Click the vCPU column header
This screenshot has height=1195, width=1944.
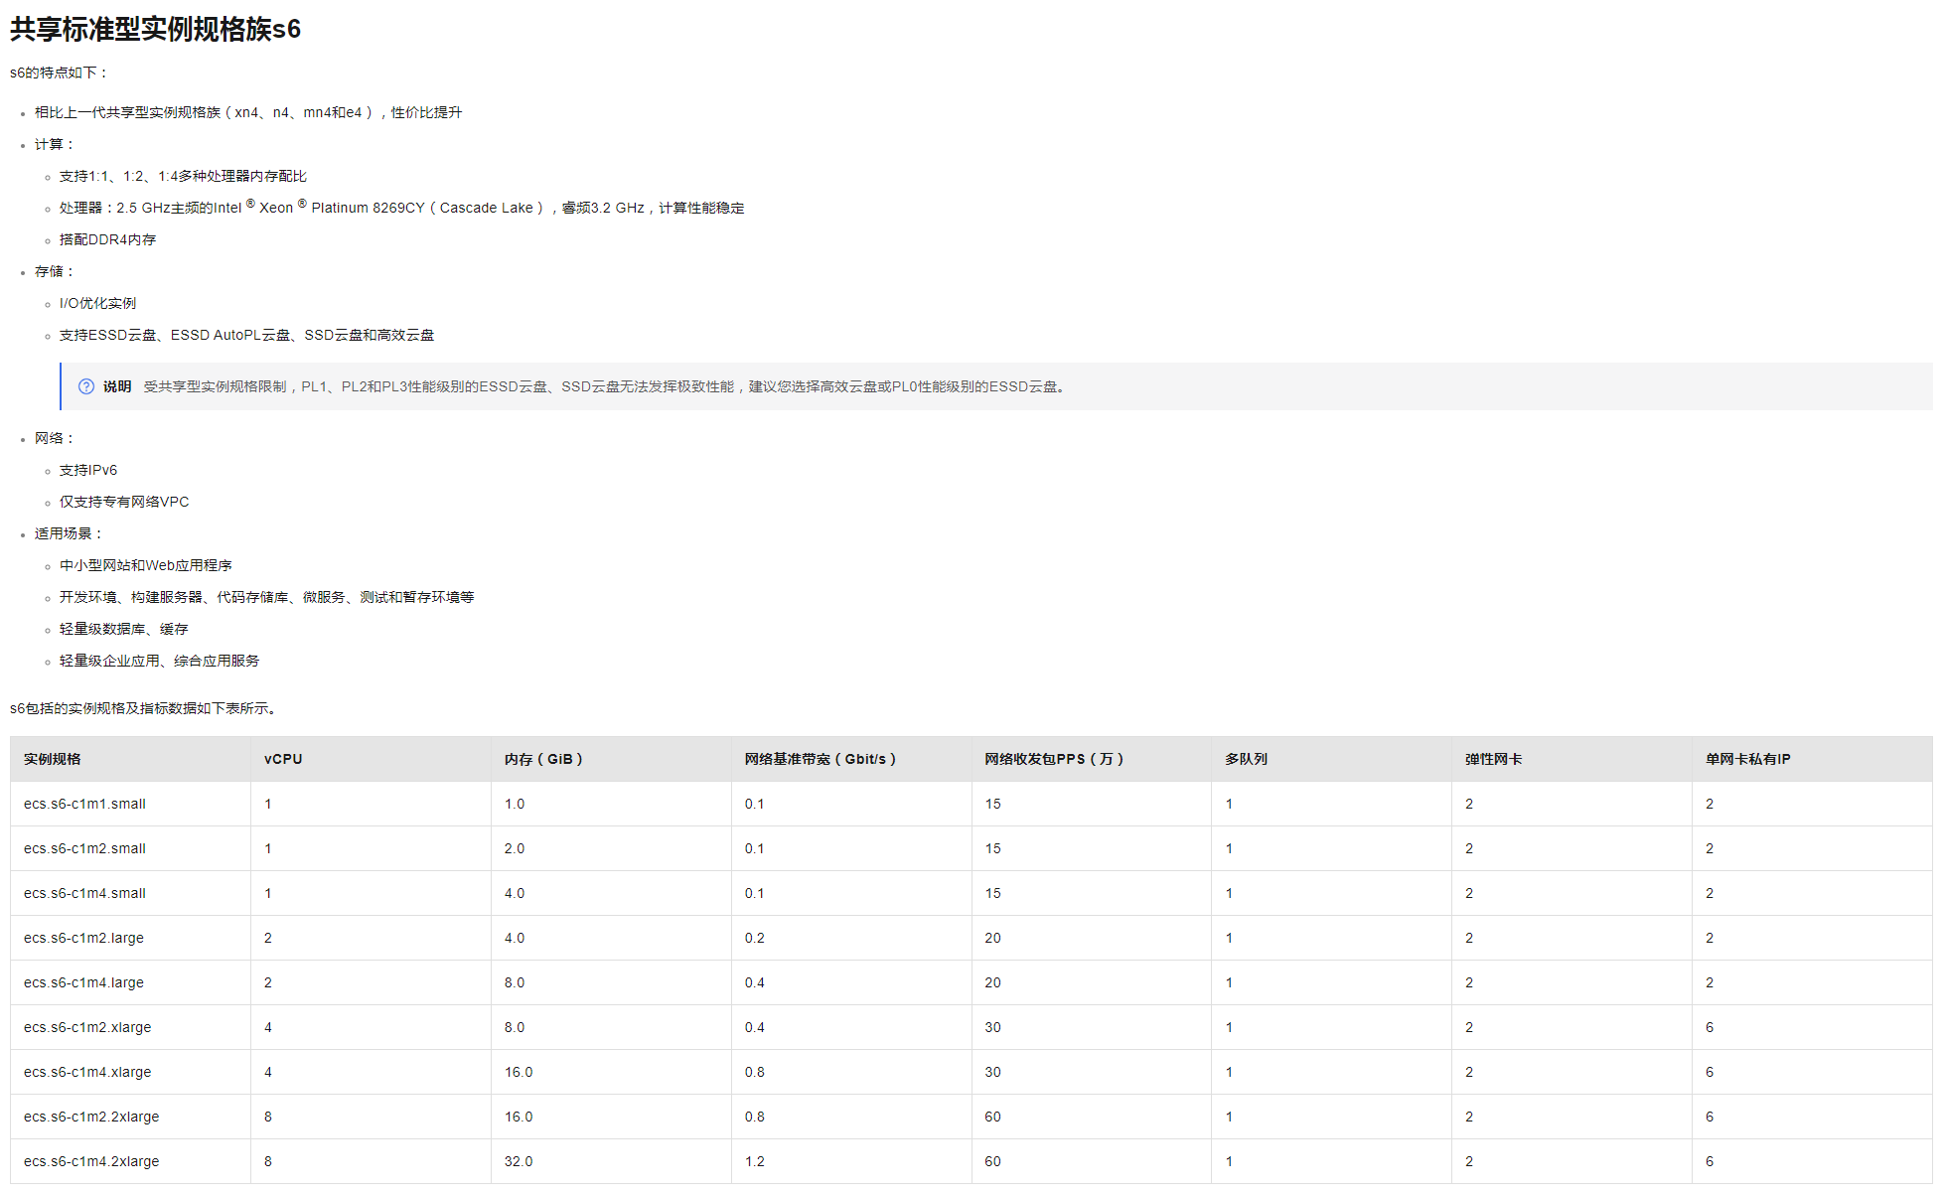[x=283, y=759]
